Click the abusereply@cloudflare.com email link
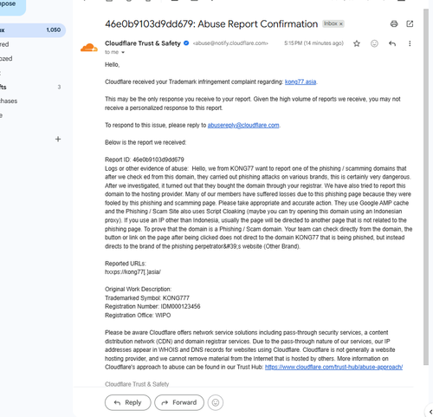The width and height of the screenshot is (433, 417). [243, 125]
